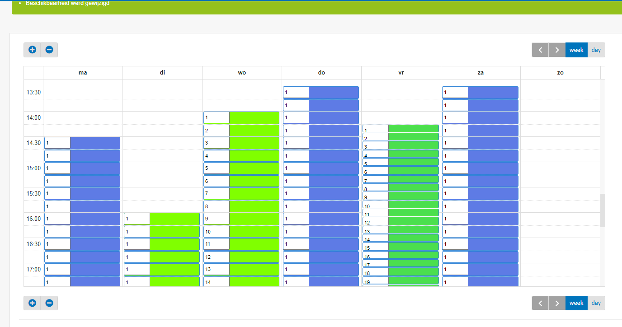Select the week view in top toolbar
This screenshot has height=327, width=622.
(576, 50)
